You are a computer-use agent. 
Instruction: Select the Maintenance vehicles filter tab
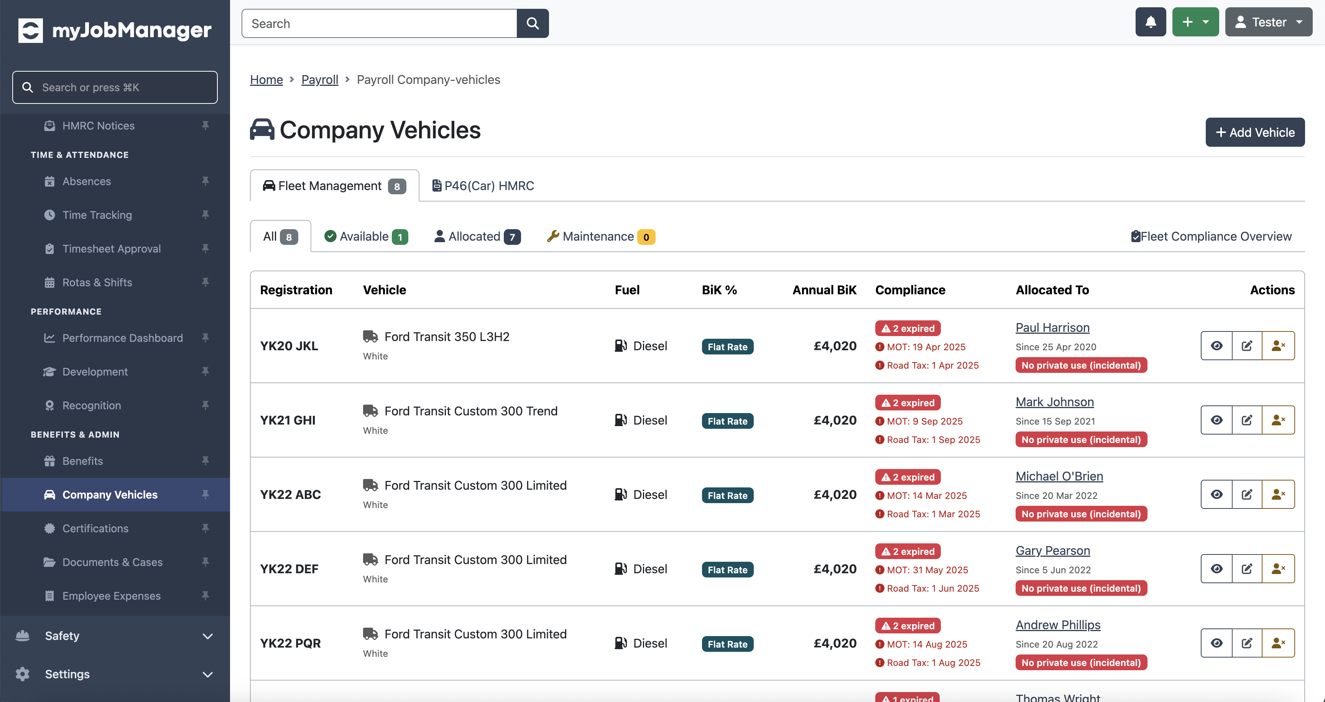click(x=600, y=236)
